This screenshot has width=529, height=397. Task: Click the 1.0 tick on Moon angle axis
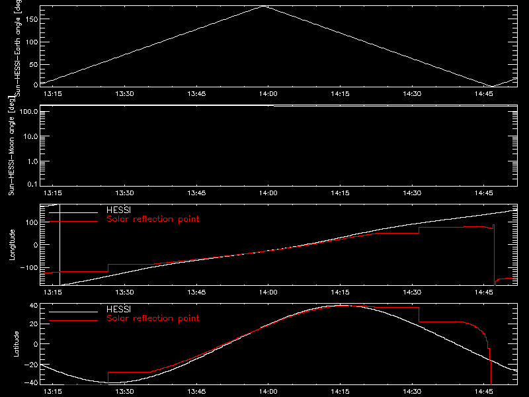pyautogui.click(x=32, y=161)
